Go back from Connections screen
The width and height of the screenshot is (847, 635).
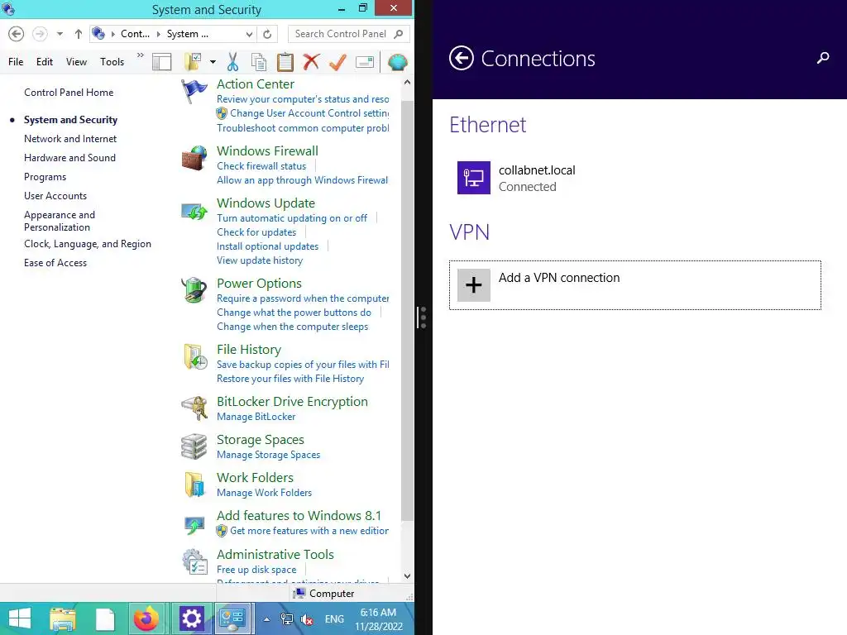click(462, 59)
